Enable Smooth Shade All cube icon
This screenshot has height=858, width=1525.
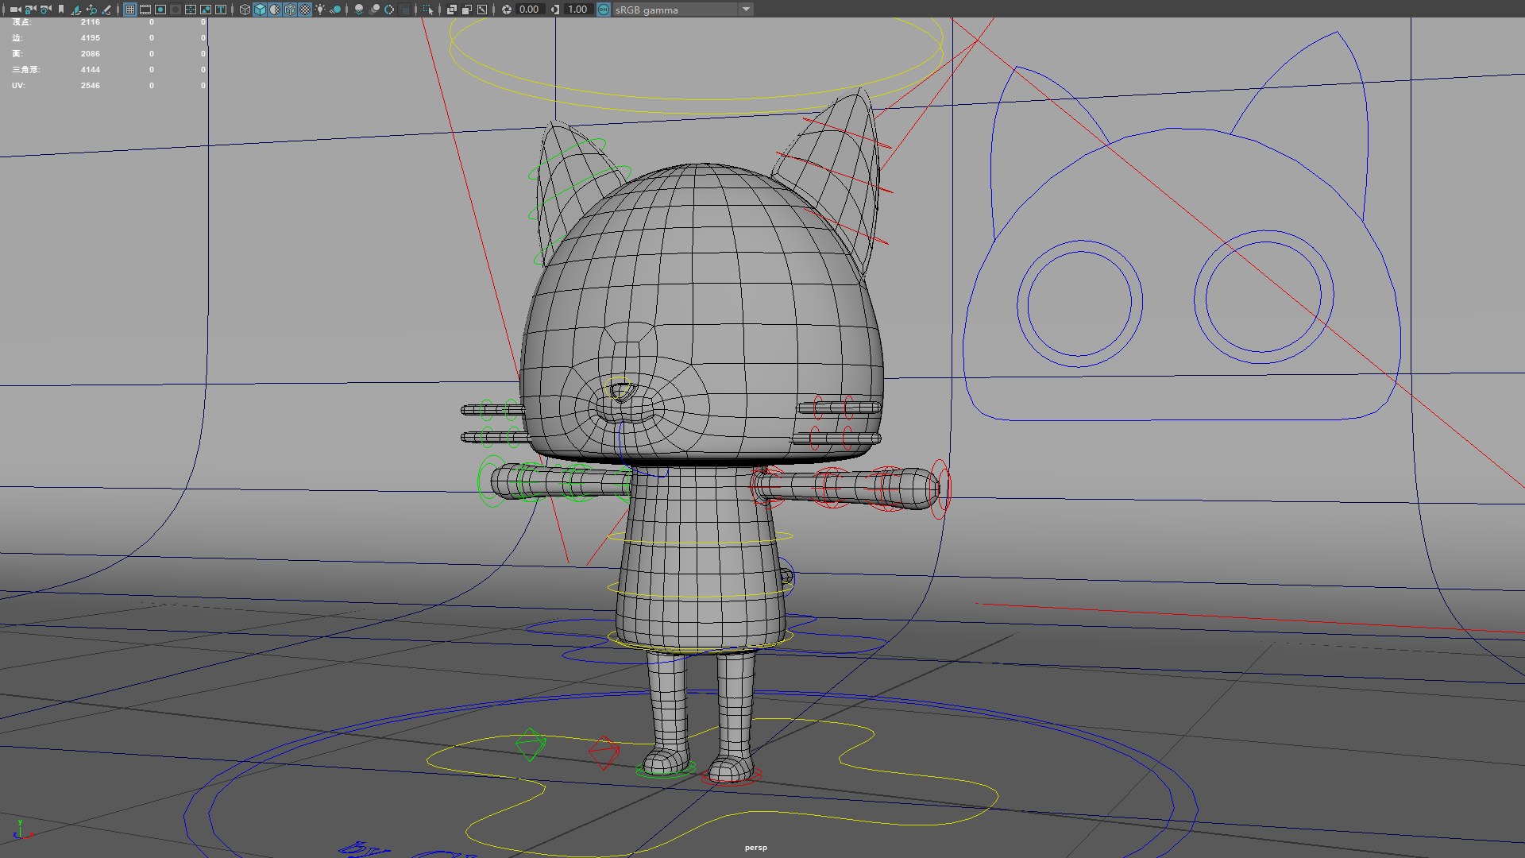(x=260, y=10)
